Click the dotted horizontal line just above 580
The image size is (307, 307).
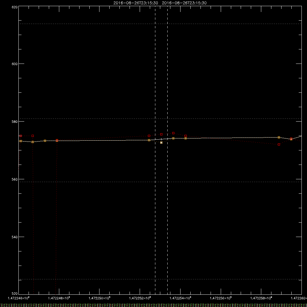[x=160, y=119]
